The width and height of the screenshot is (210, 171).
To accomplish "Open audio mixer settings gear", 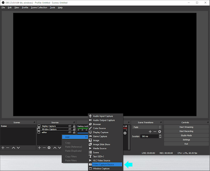I will (x=125, y=133).
